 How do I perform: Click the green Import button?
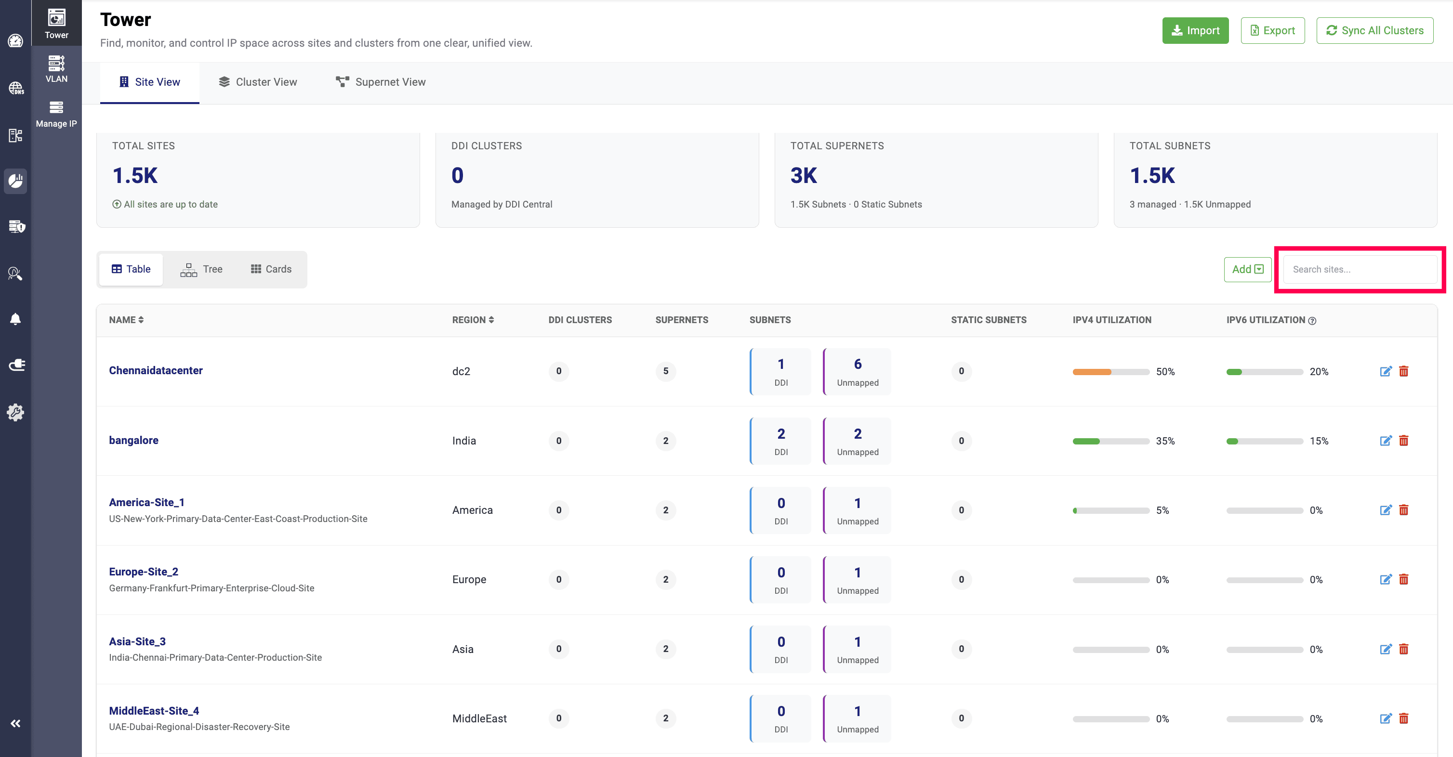click(x=1195, y=30)
